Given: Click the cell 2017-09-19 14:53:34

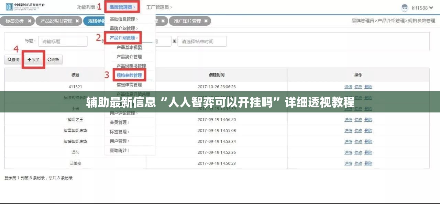Looking at the screenshot, I should (x=217, y=142).
